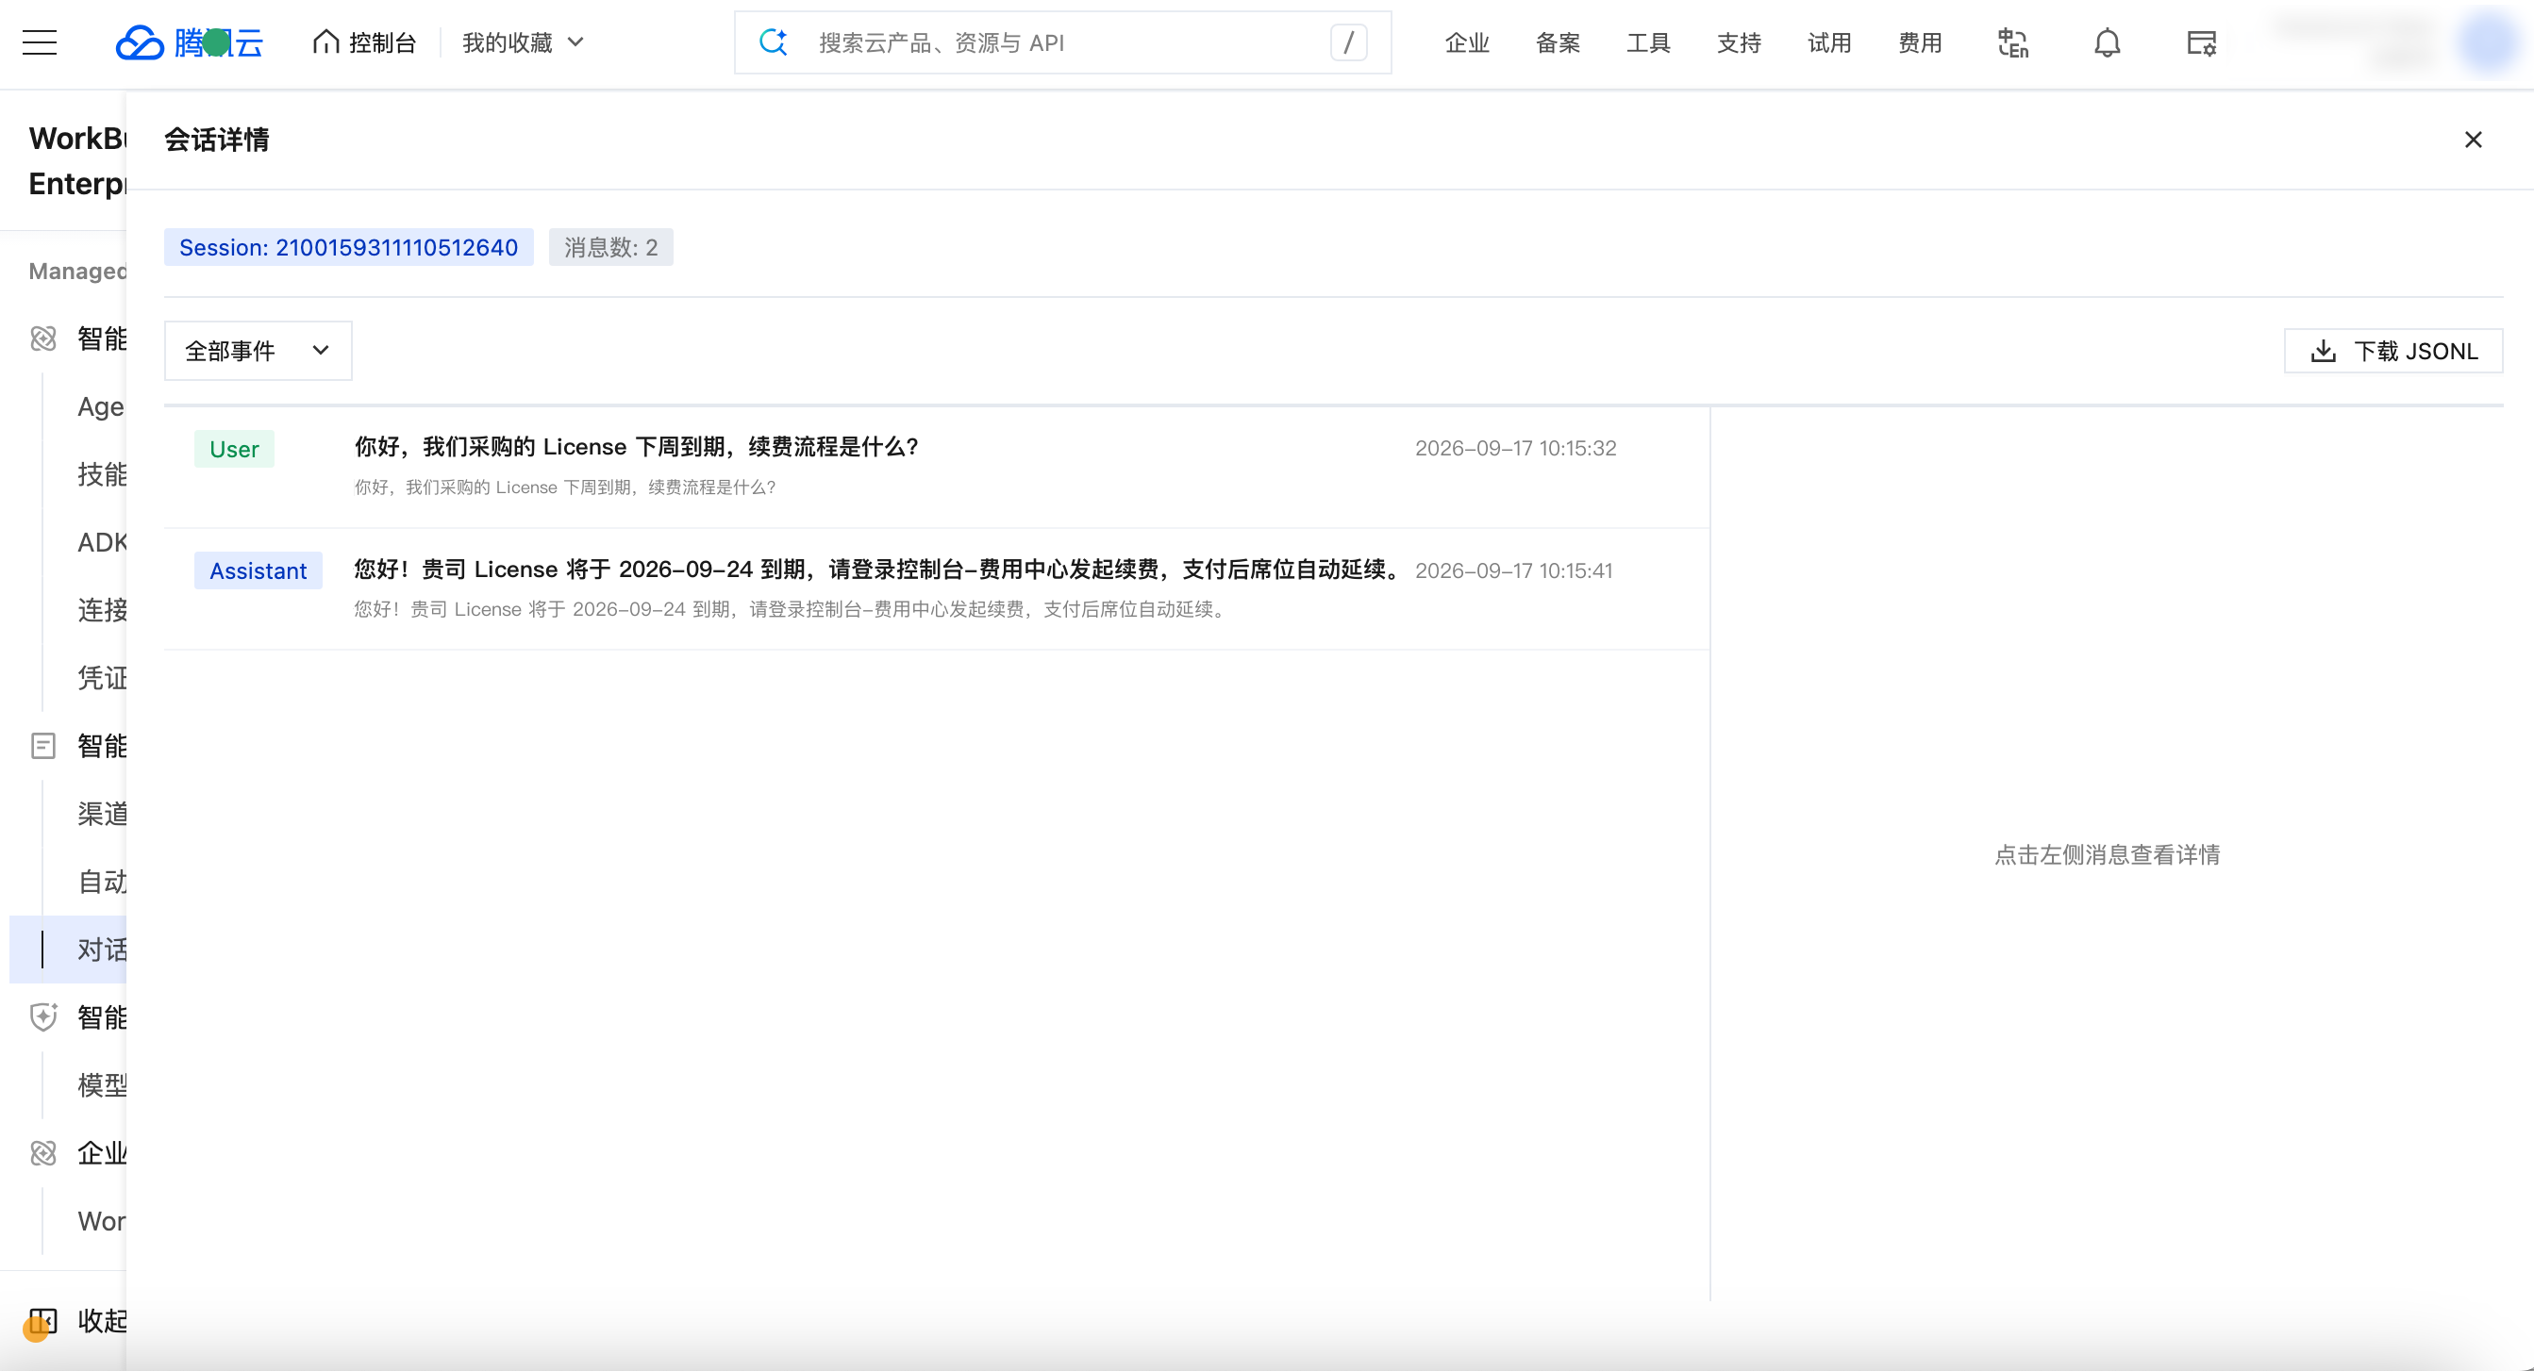Click the shield icon in the sidebar
The width and height of the screenshot is (2534, 1371).
pyautogui.click(x=43, y=1017)
